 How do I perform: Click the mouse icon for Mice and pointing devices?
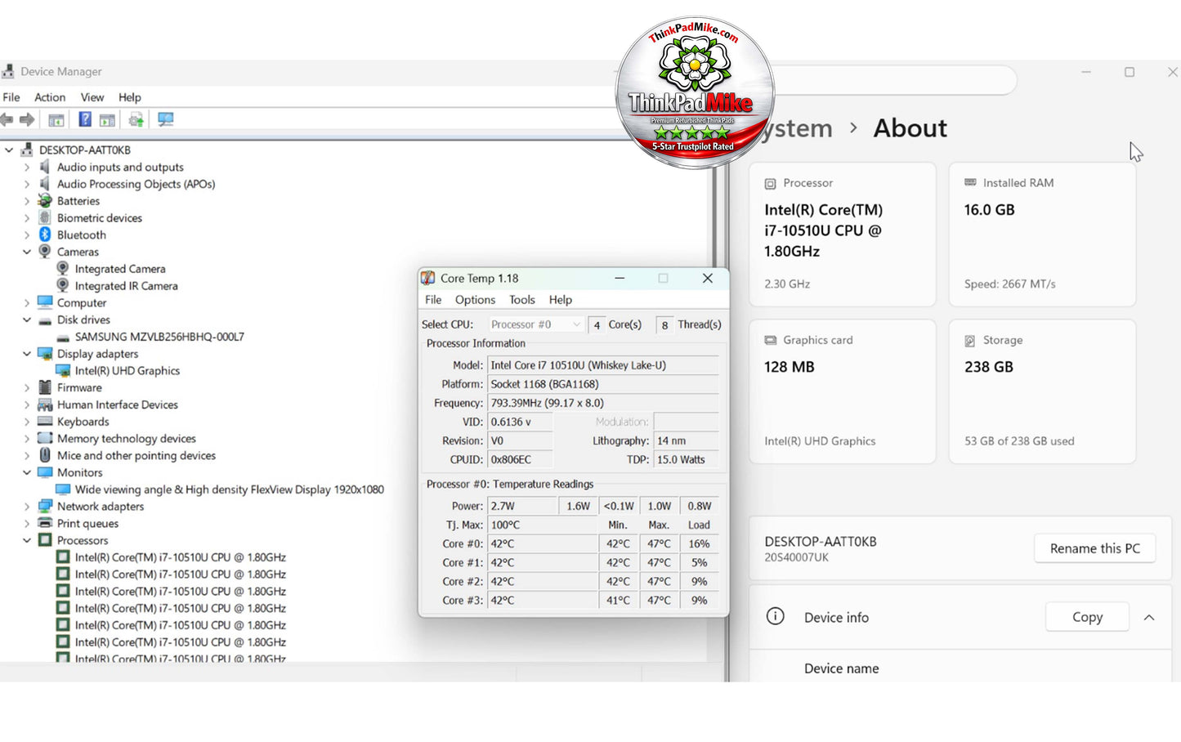pyautogui.click(x=45, y=455)
